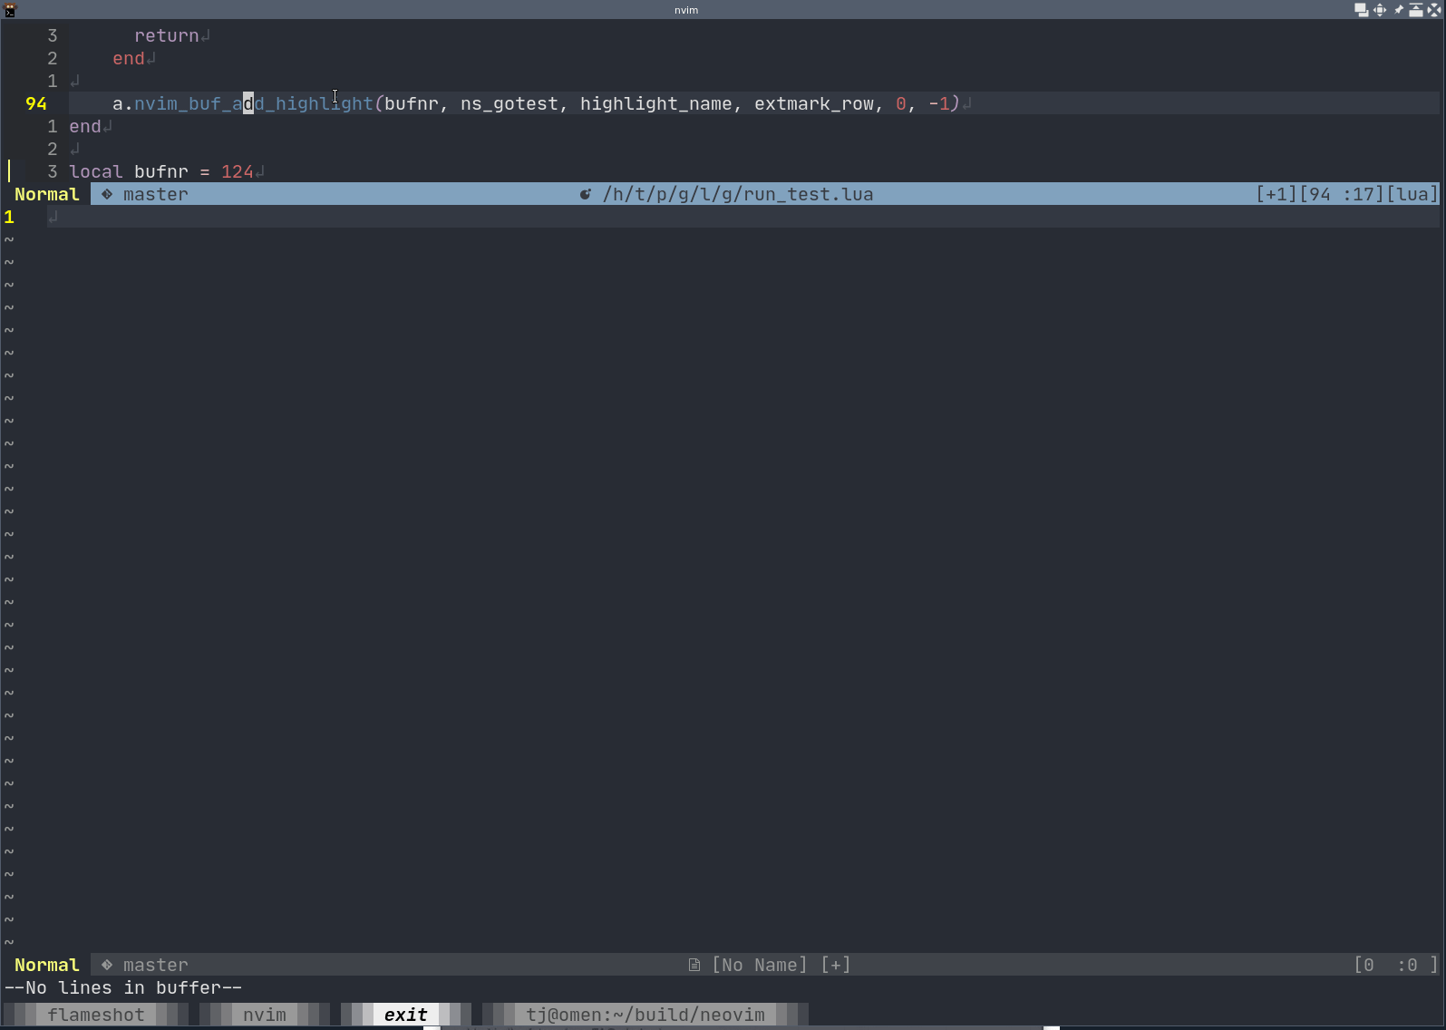Image resolution: width=1446 pixels, height=1030 pixels.
Task: Click the 'nvim' window title text
Action: (686, 10)
